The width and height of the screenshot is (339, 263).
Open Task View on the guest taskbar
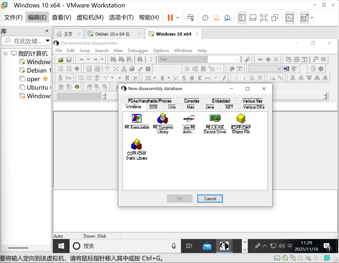pos(189,246)
